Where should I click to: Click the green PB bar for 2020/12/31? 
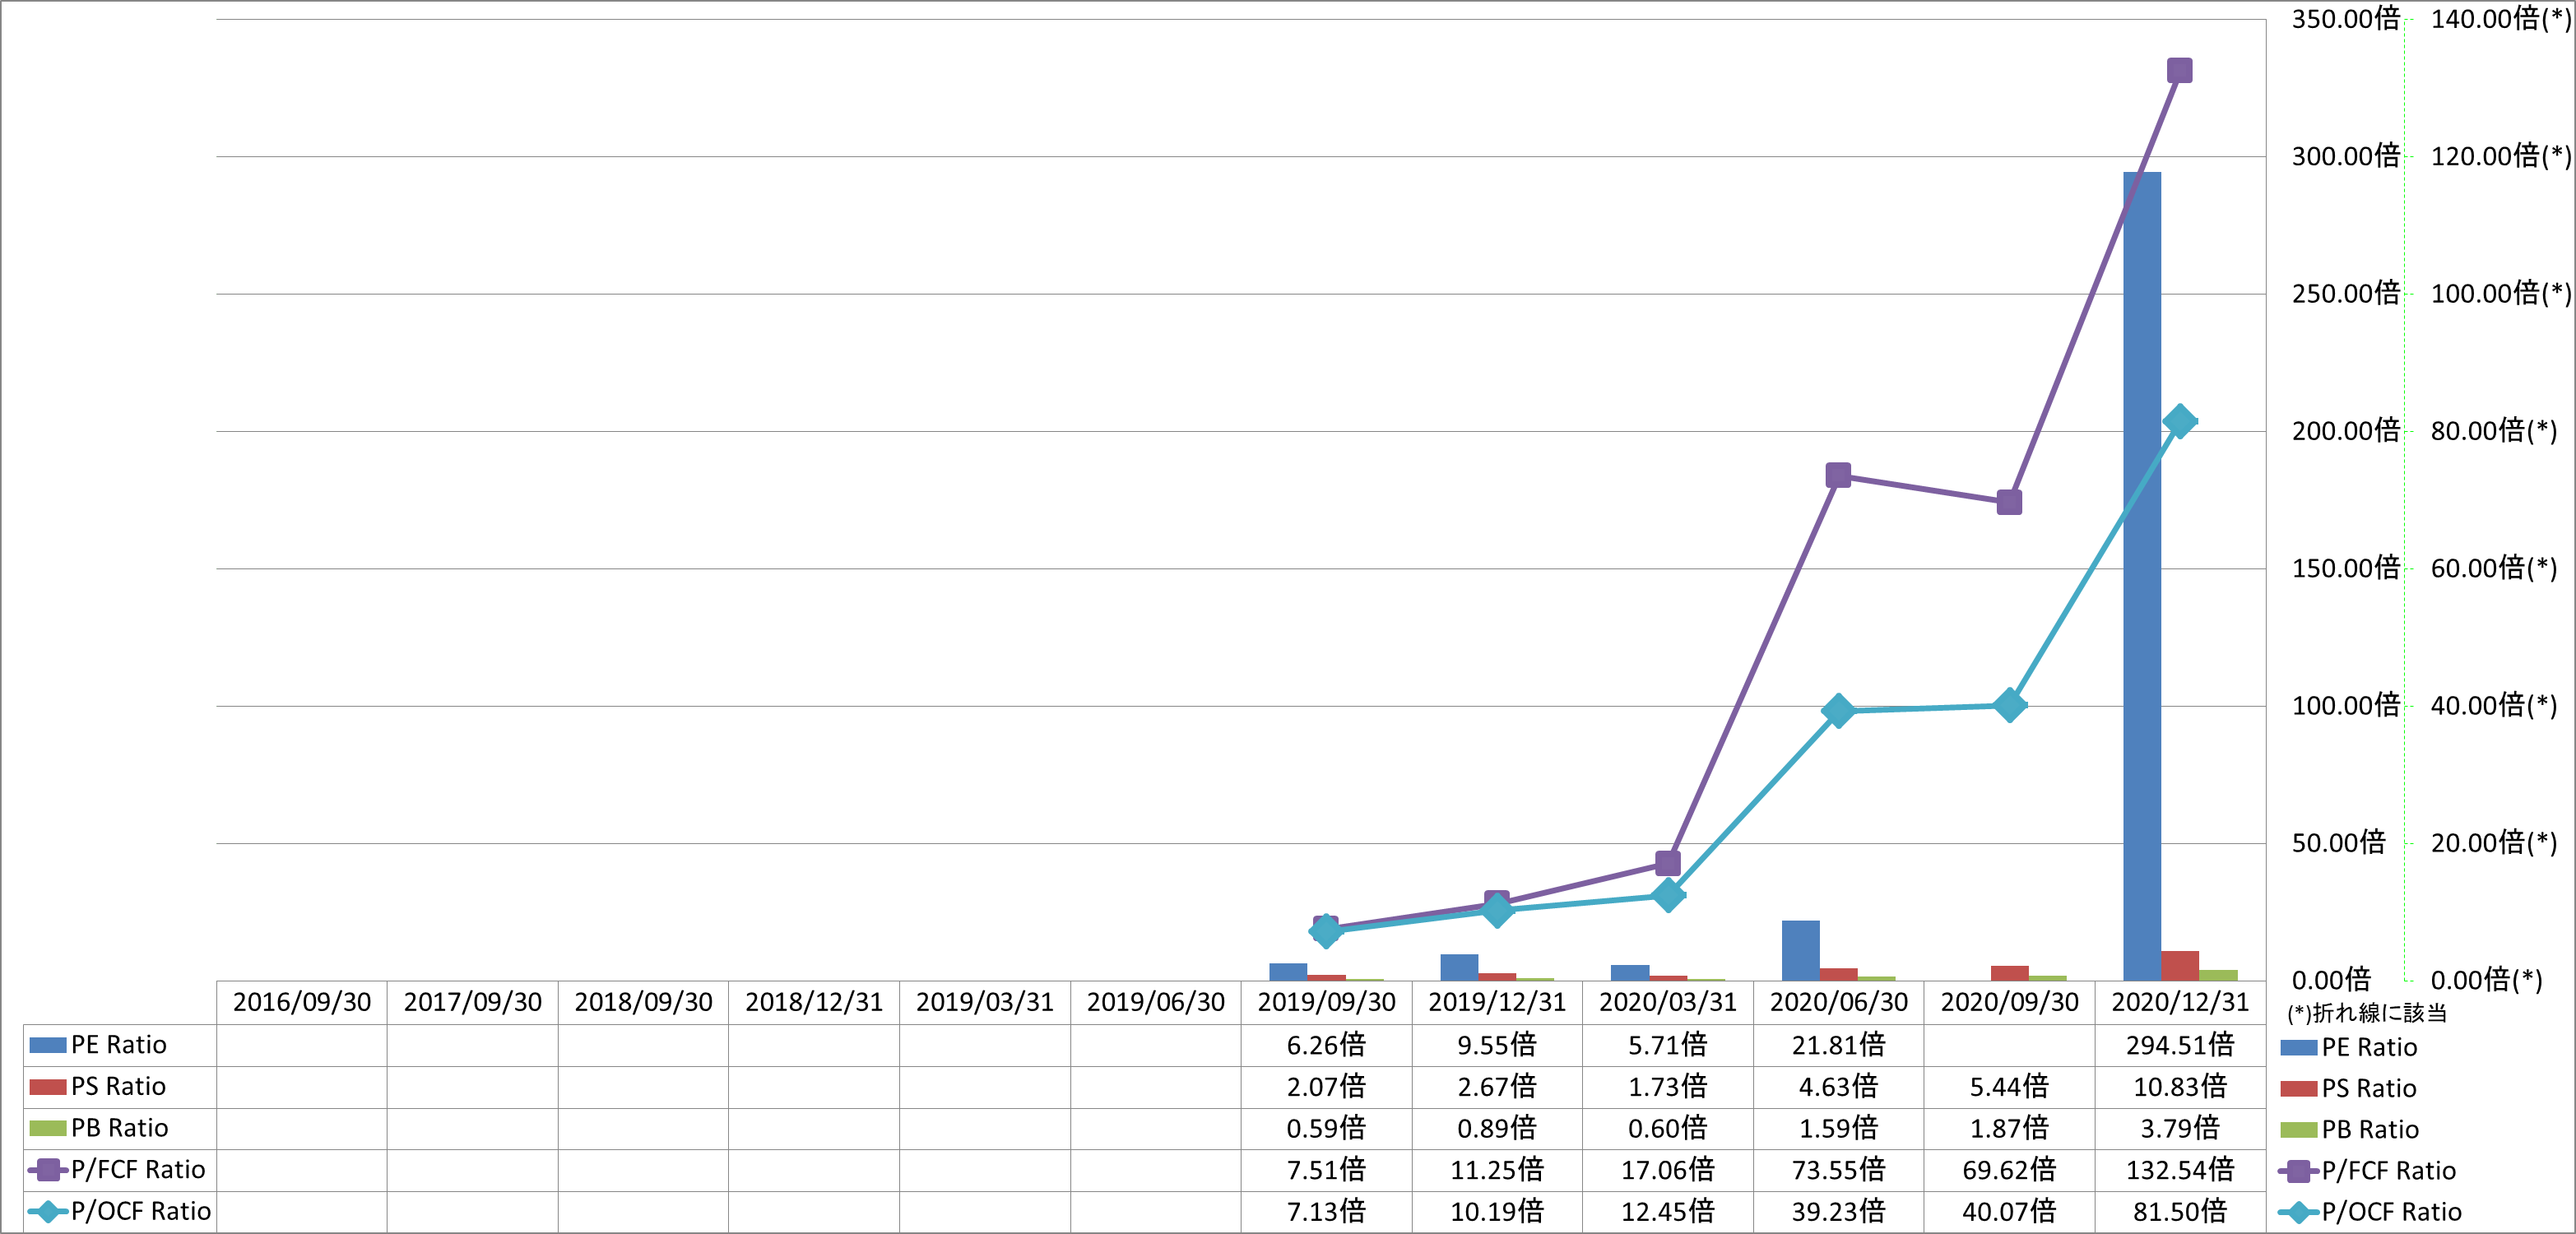click(x=2218, y=975)
